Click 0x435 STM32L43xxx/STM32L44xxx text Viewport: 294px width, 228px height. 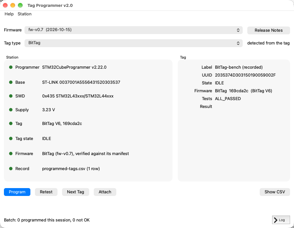coord(78,96)
